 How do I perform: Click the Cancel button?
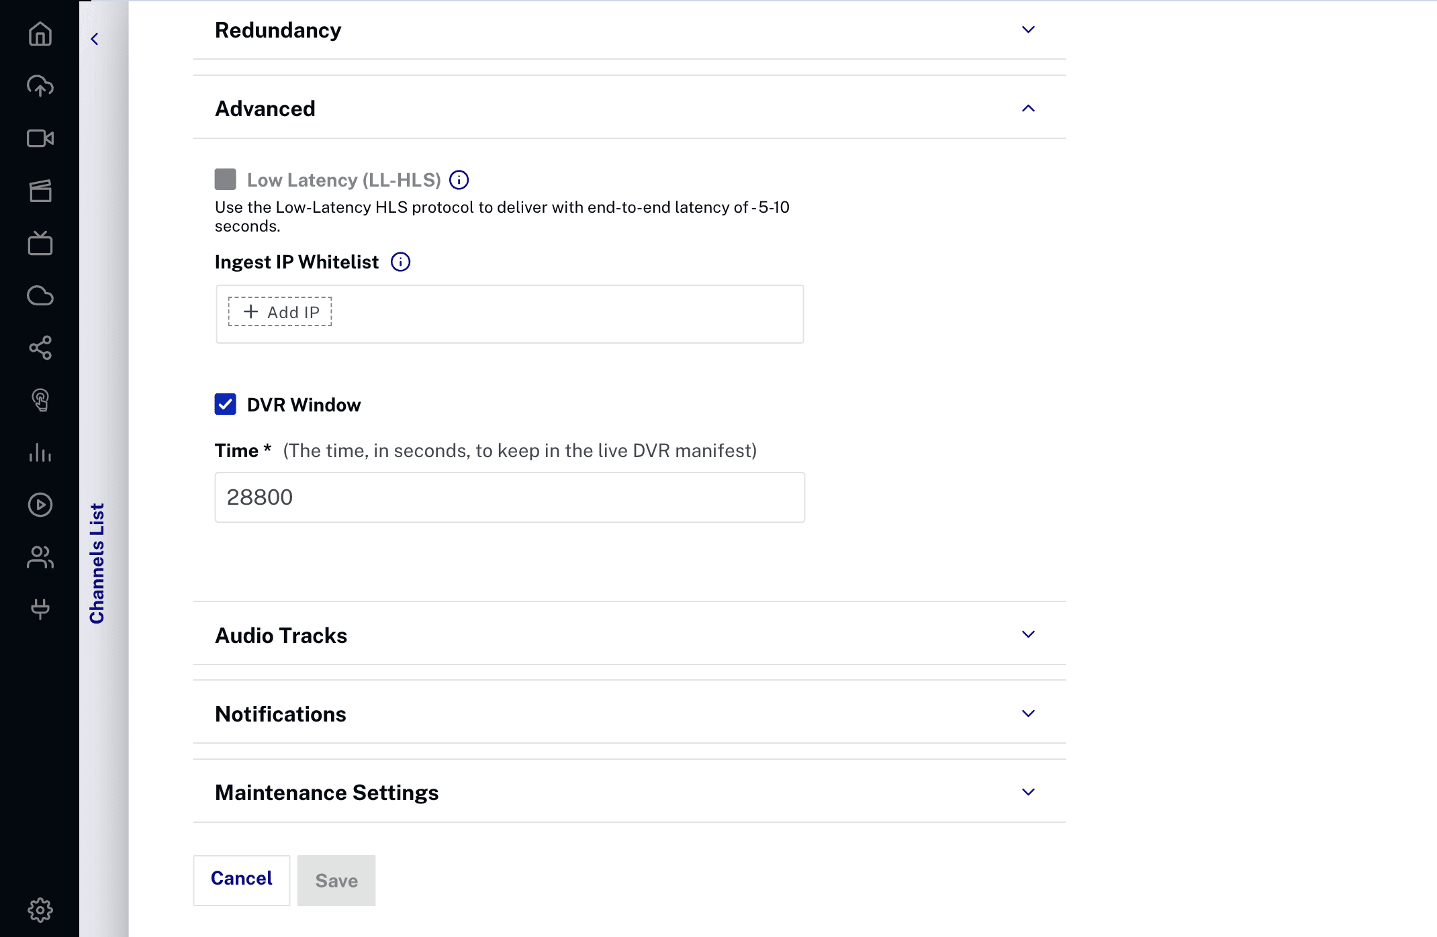(242, 879)
